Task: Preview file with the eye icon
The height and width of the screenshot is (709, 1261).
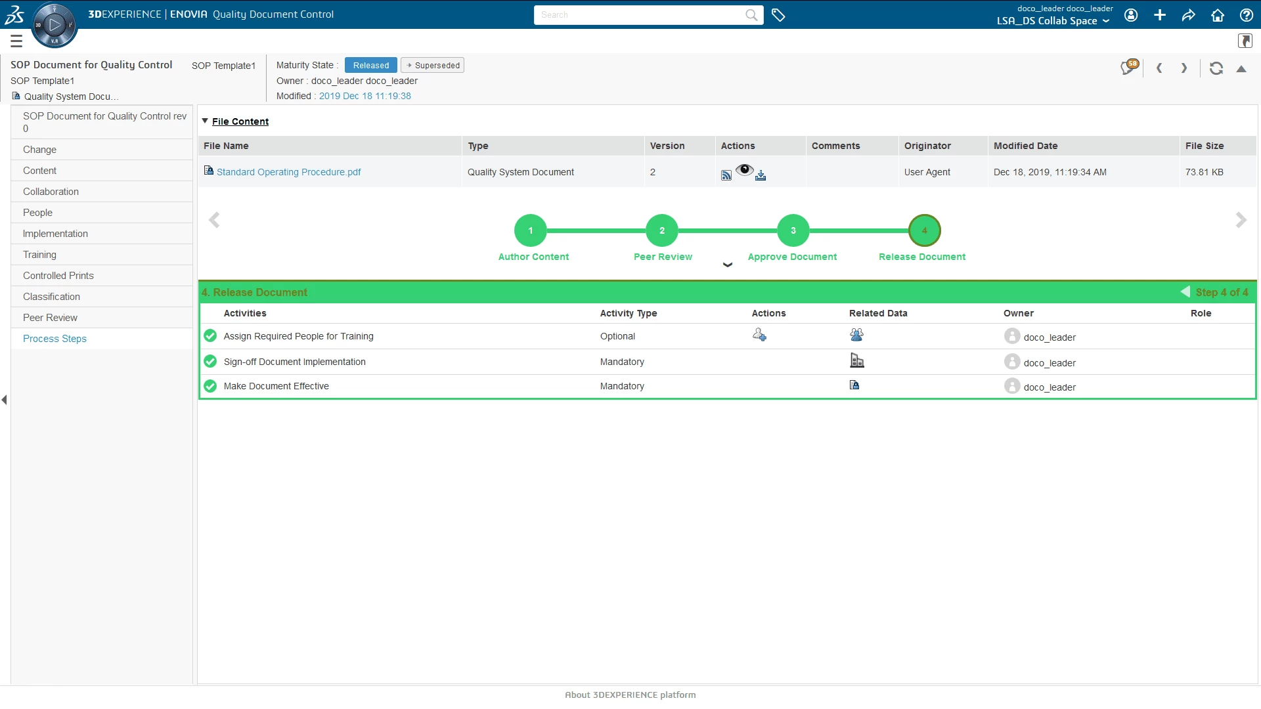Action: (x=744, y=170)
